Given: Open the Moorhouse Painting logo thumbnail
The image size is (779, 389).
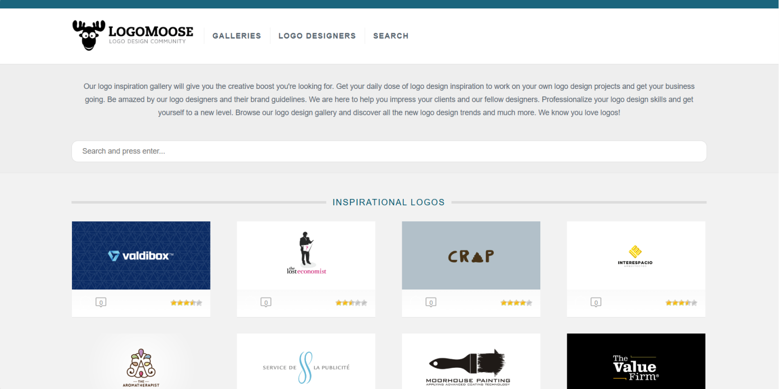Looking at the screenshot, I should (471, 361).
